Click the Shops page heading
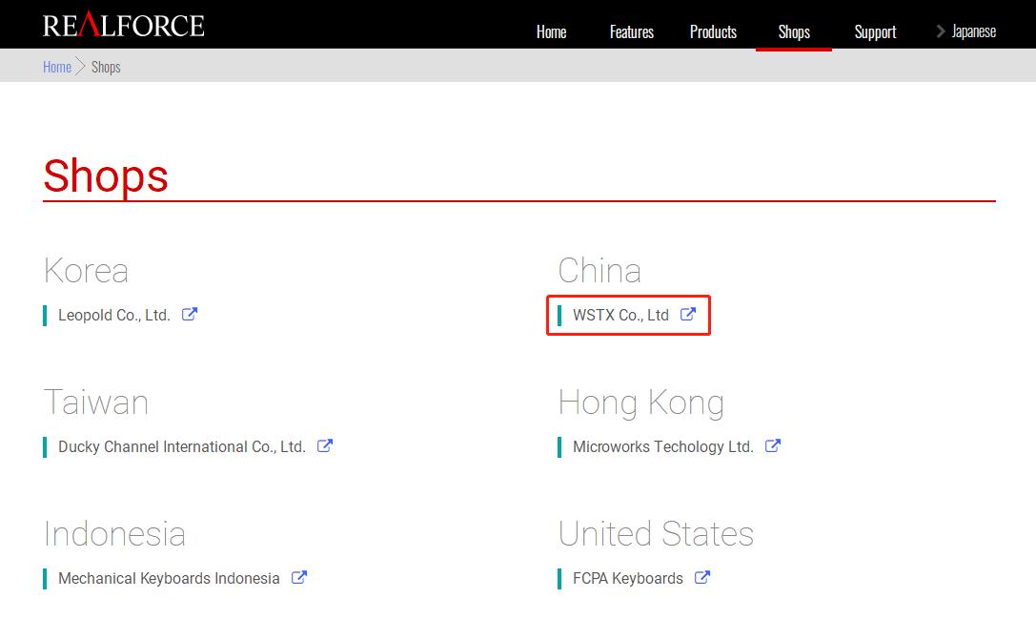 [x=106, y=175]
